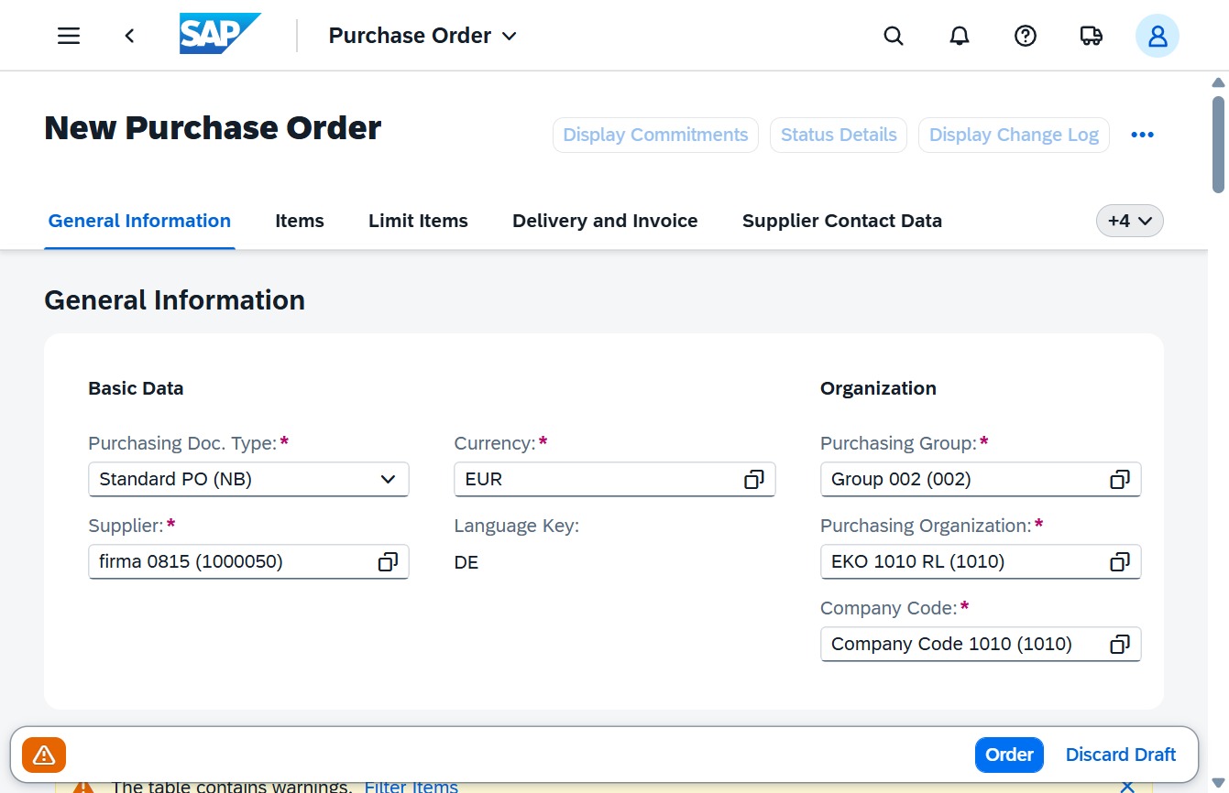Open the search magnifier icon
The image size is (1229, 793).
point(894,36)
